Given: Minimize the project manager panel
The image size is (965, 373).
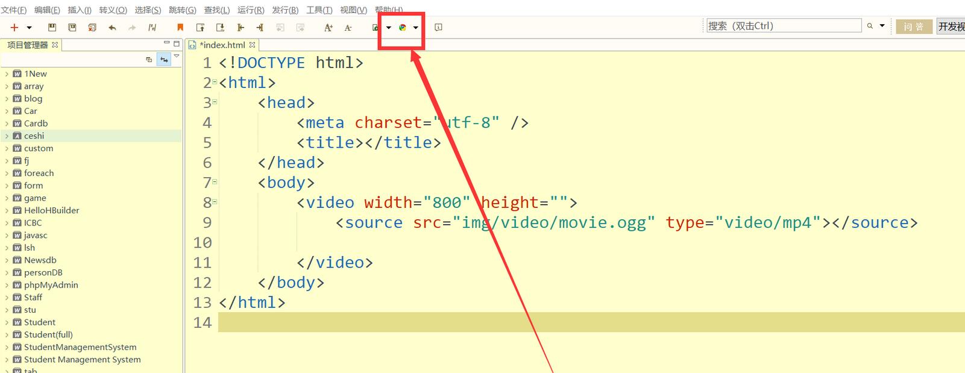Looking at the screenshot, I should (166, 43).
